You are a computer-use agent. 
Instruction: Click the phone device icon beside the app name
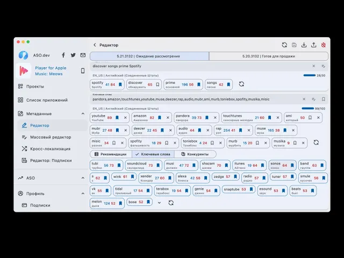pyautogui.click(x=83, y=70)
